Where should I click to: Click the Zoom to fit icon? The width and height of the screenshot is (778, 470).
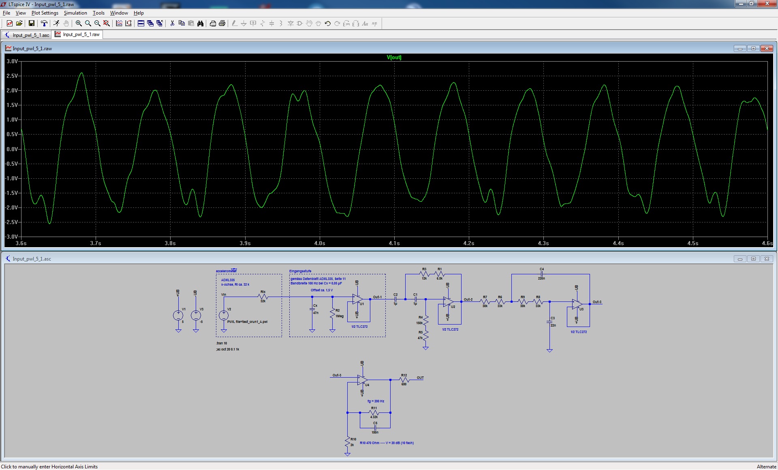[x=107, y=23]
